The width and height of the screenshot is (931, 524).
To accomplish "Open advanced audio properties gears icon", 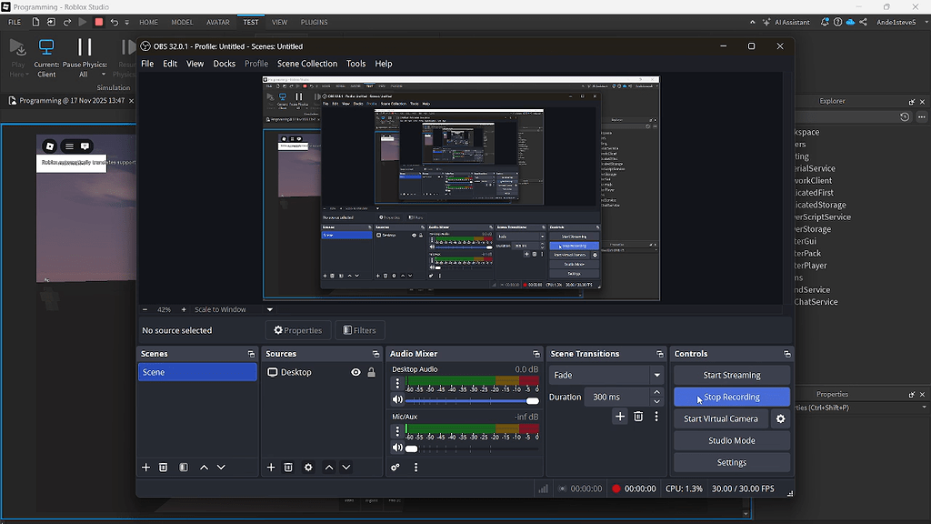I will point(395,468).
